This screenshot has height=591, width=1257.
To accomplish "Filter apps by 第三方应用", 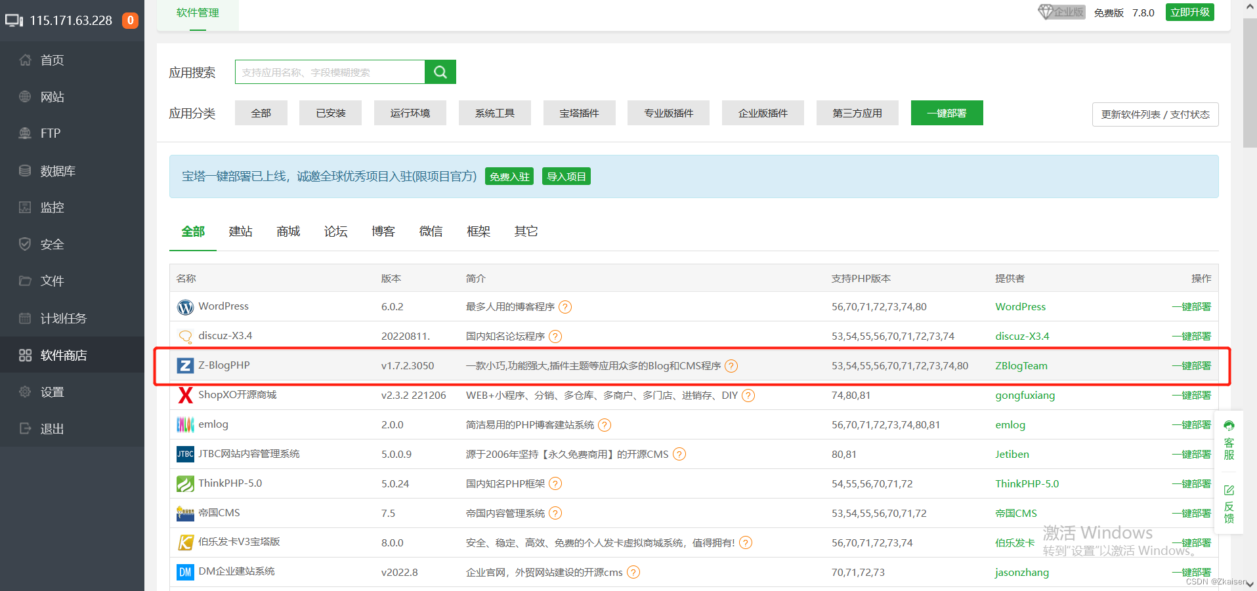I will point(857,113).
